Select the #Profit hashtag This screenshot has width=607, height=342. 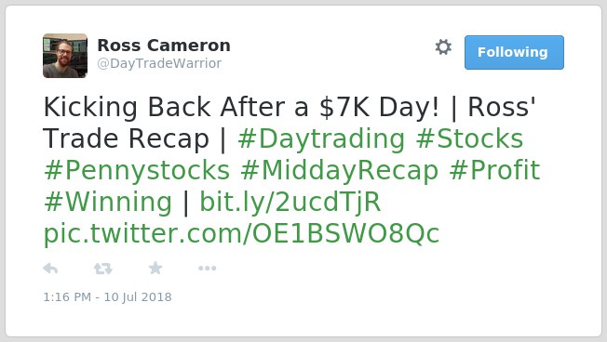pyautogui.click(x=494, y=170)
